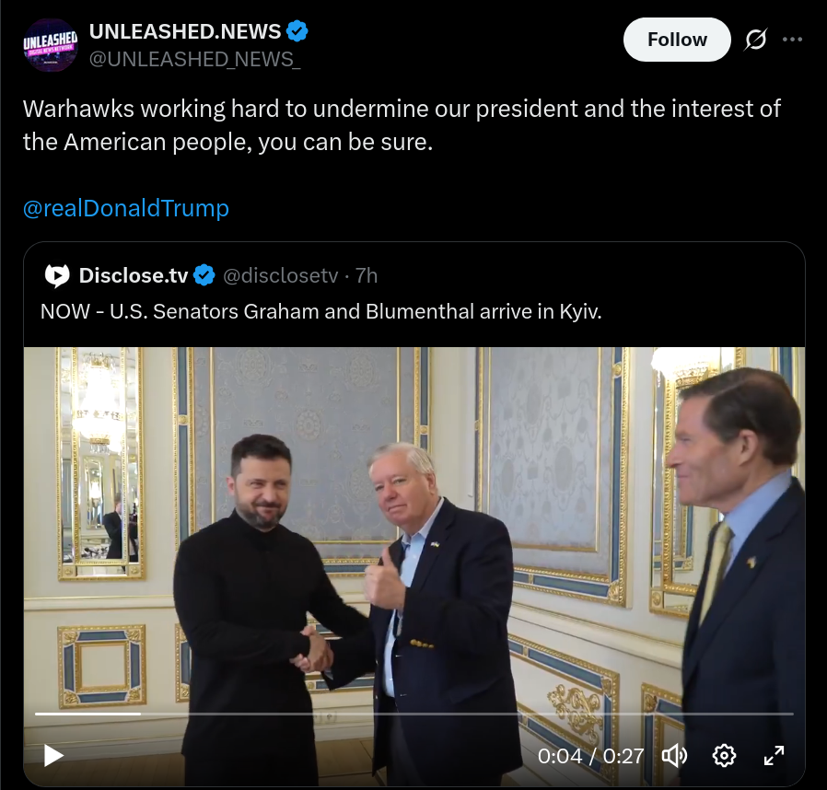827x790 pixels.
Task: Follow the UNLEASHED.NEWS account
Action: click(x=677, y=40)
